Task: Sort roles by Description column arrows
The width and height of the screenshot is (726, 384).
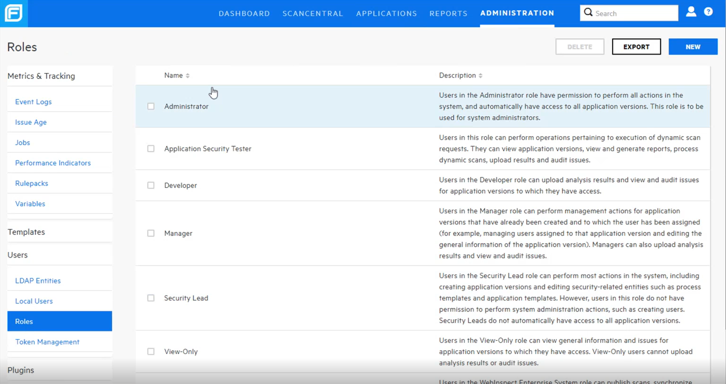Action: 480,76
